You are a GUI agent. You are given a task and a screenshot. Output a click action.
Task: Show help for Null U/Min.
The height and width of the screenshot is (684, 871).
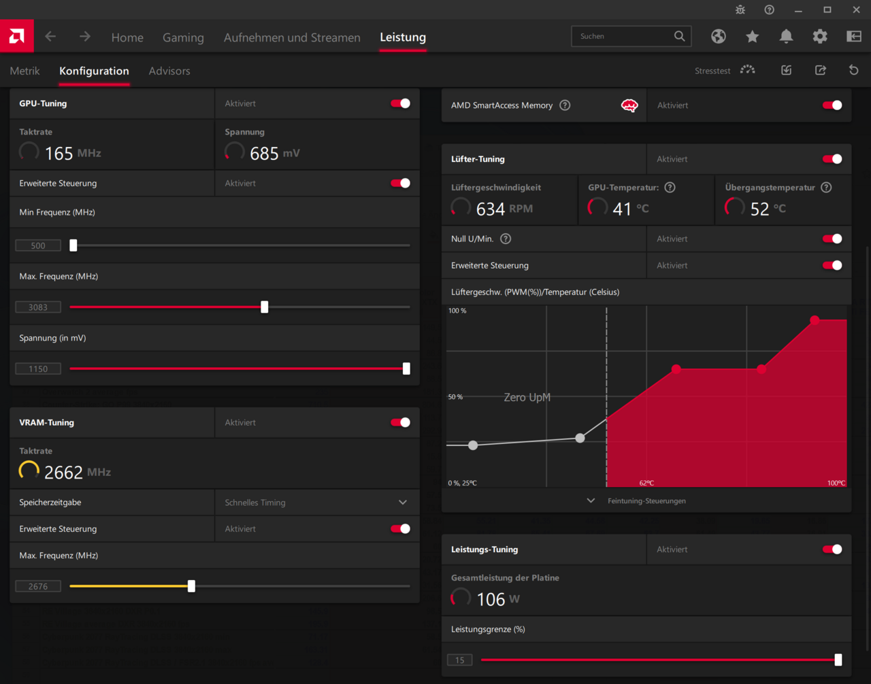506,239
